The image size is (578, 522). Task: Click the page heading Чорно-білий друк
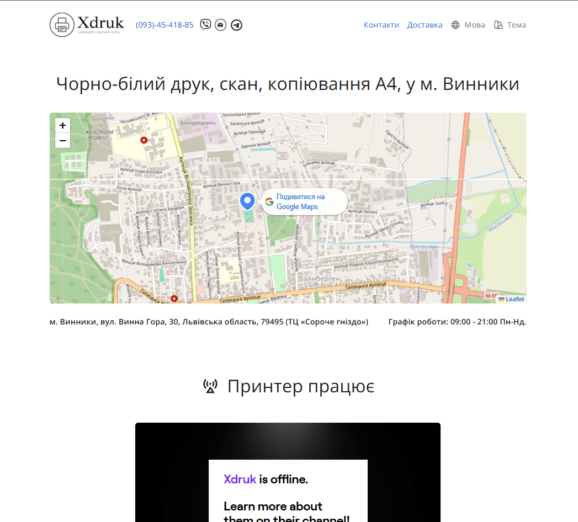click(288, 84)
